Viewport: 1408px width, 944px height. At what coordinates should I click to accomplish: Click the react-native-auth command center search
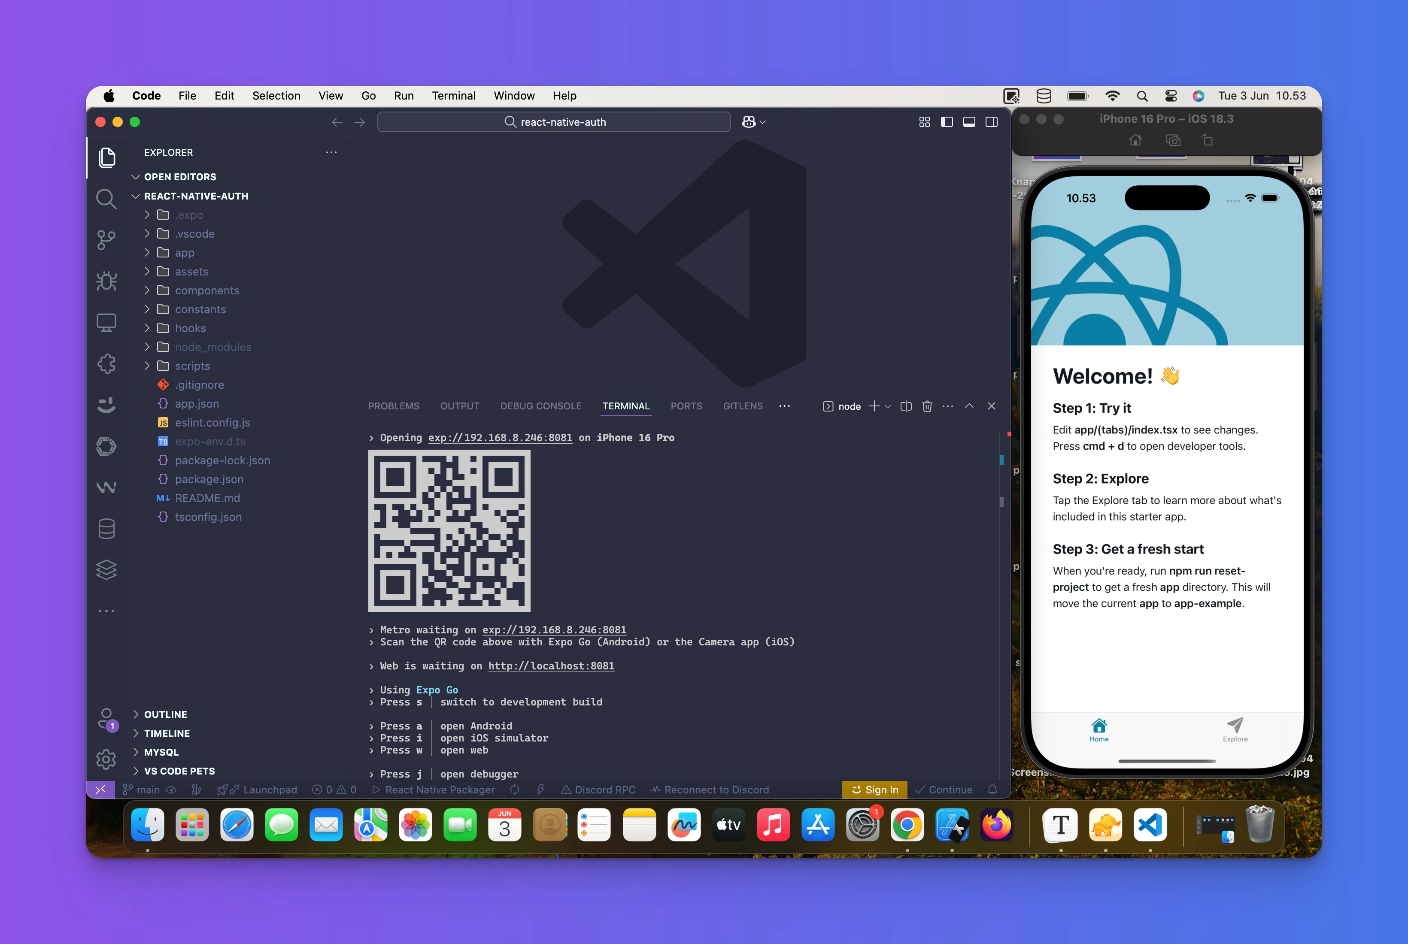coord(554,122)
